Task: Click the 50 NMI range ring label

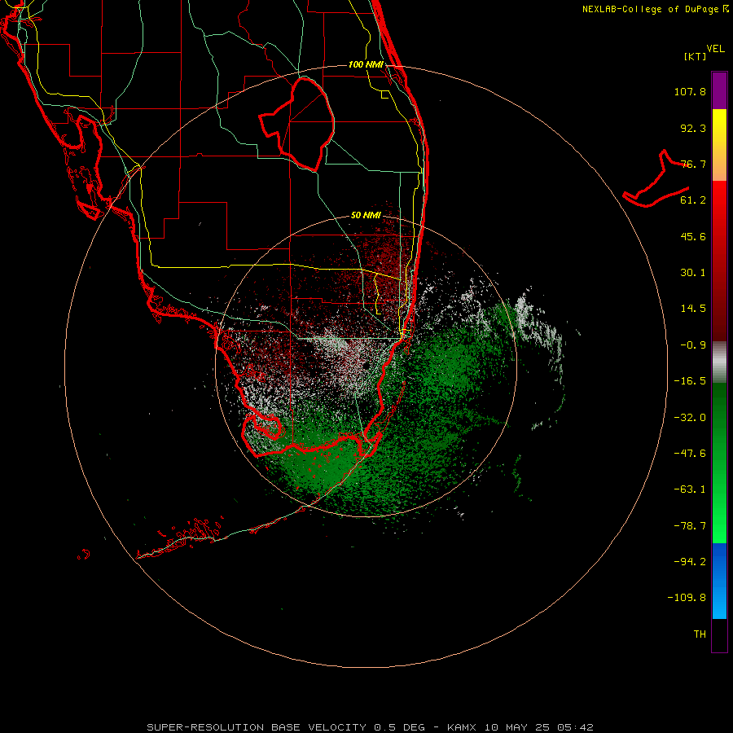Action: click(366, 216)
